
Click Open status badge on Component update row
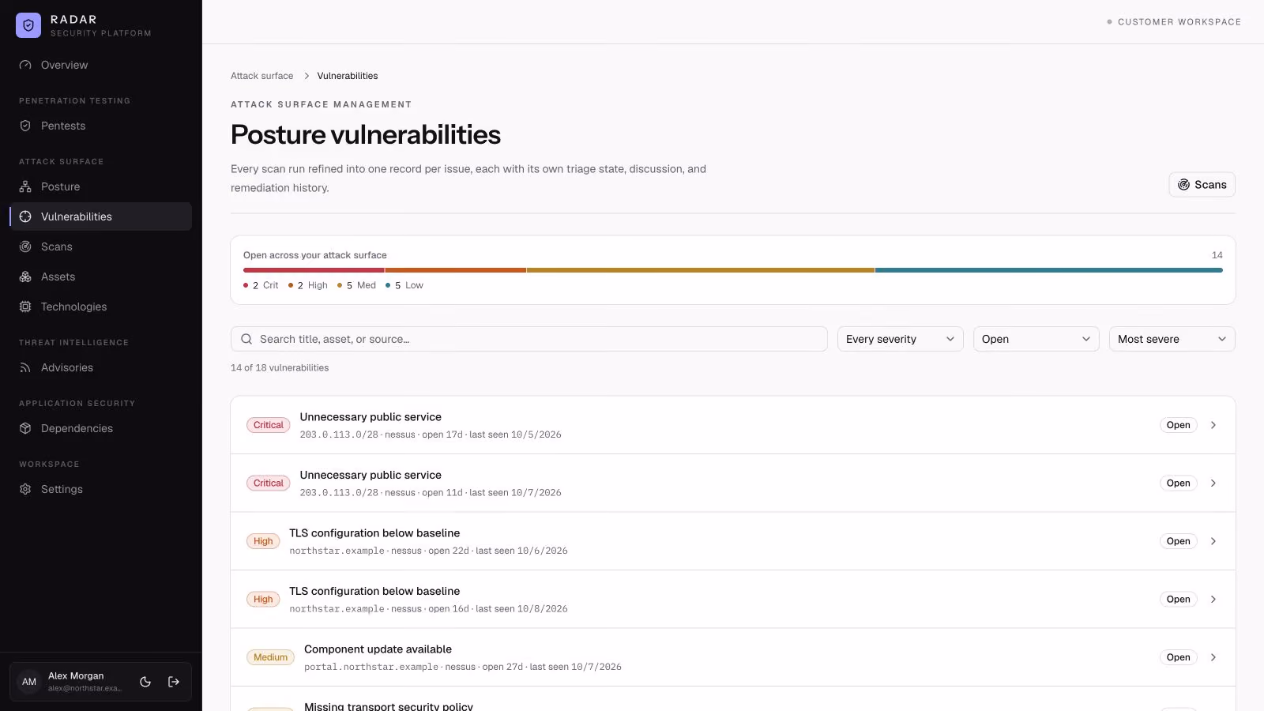pos(1178,657)
